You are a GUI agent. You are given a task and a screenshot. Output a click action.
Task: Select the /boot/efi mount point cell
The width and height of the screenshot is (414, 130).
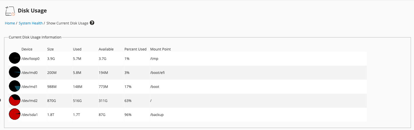pos(157,73)
